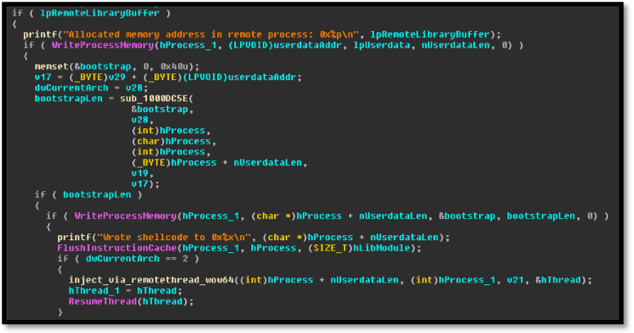Click the "Allocated memory address in remote process" string
This screenshot has height=333, width=634.
(x=211, y=34)
